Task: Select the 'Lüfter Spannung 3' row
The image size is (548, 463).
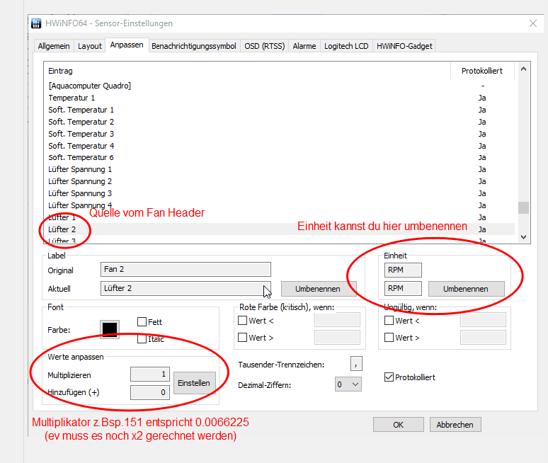Action: coord(281,193)
